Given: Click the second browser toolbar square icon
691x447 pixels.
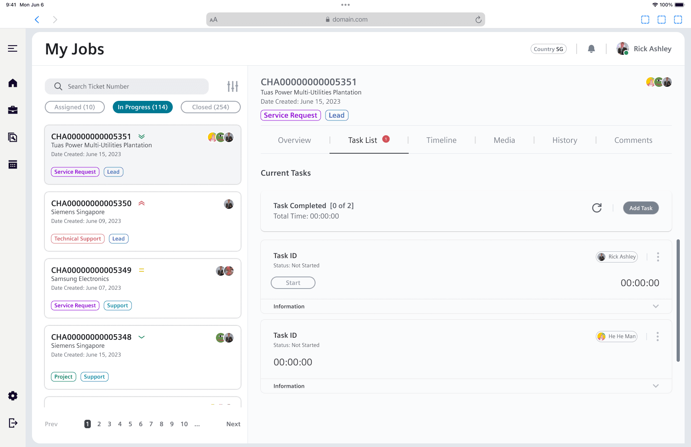Looking at the screenshot, I should click(661, 20).
